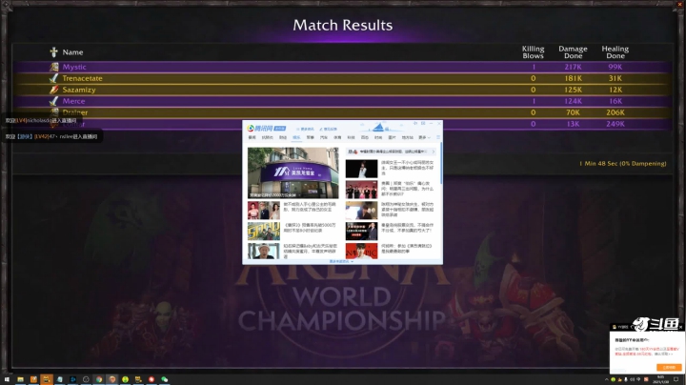Open the man in suit dark thumbnail

click(x=361, y=231)
